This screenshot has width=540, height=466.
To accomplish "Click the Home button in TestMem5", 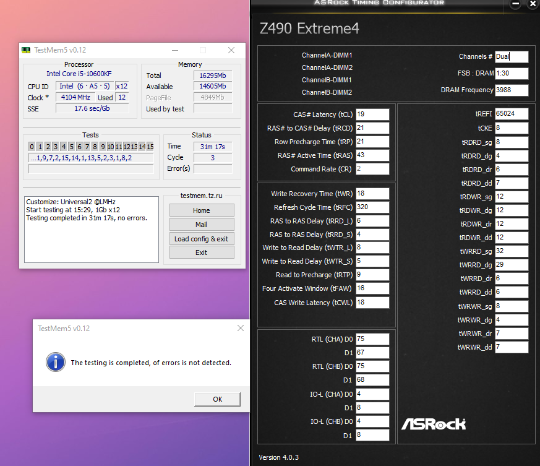I will tap(202, 210).
